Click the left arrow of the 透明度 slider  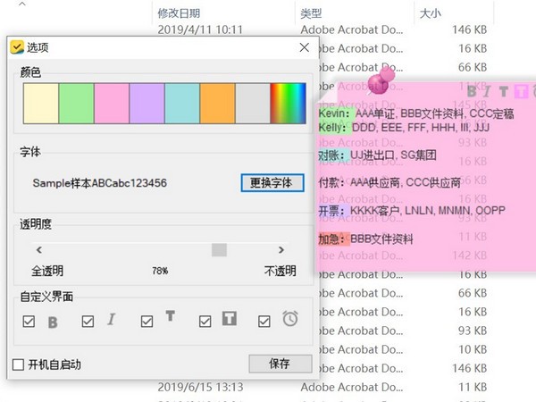pyautogui.click(x=38, y=250)
